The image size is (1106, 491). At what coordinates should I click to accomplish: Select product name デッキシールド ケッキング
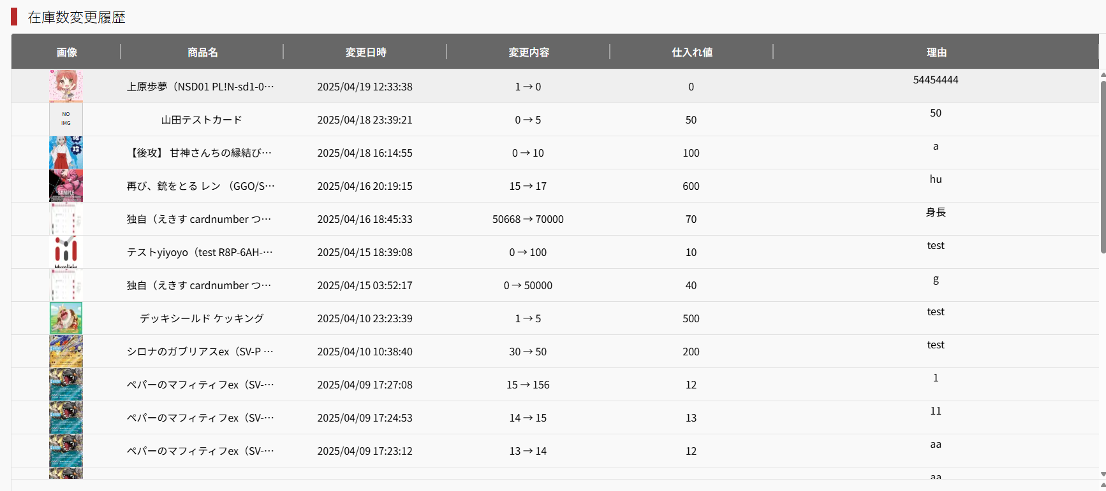click(x=202, y=318)
